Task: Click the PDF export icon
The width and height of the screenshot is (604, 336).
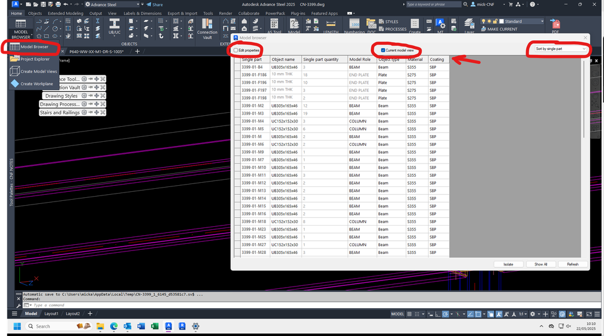Action: tap(555, 24)
